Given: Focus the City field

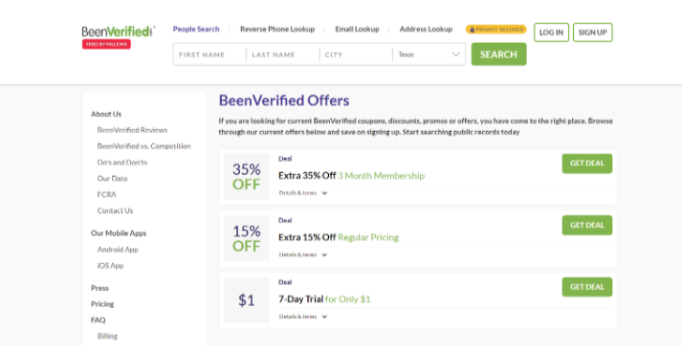Looking at the screenshot, I should coord(356,55).
